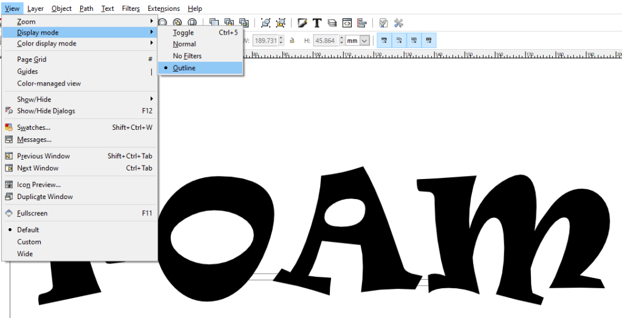Click the H value stepper arrows
The width and height of the screenshot is (622, 318).
pos(342,40)
